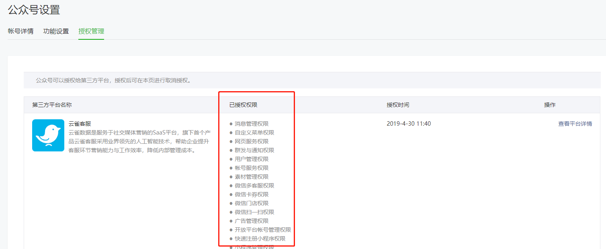Click the 快速注册小程序权限 list entry

pos(260,239)
